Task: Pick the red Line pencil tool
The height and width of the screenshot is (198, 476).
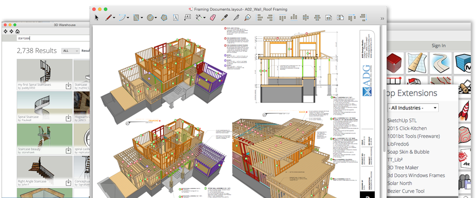Action: coord(108,17)
